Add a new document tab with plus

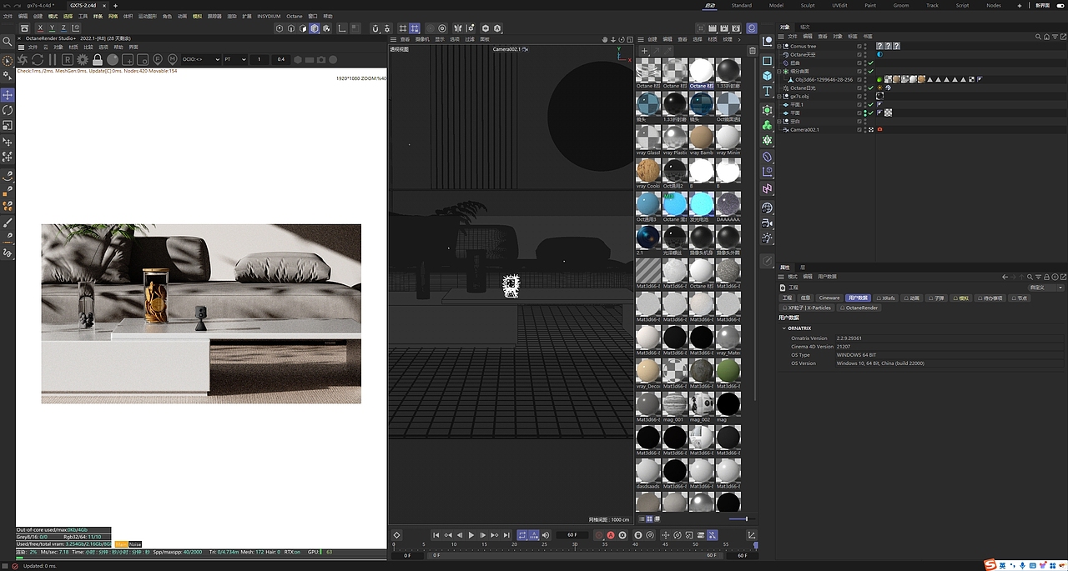click(x=115, y=5)
